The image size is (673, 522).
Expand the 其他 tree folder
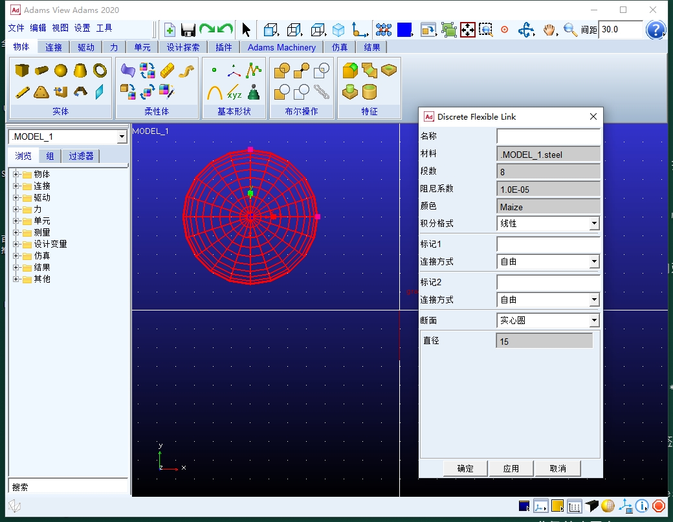pos(16,279)
